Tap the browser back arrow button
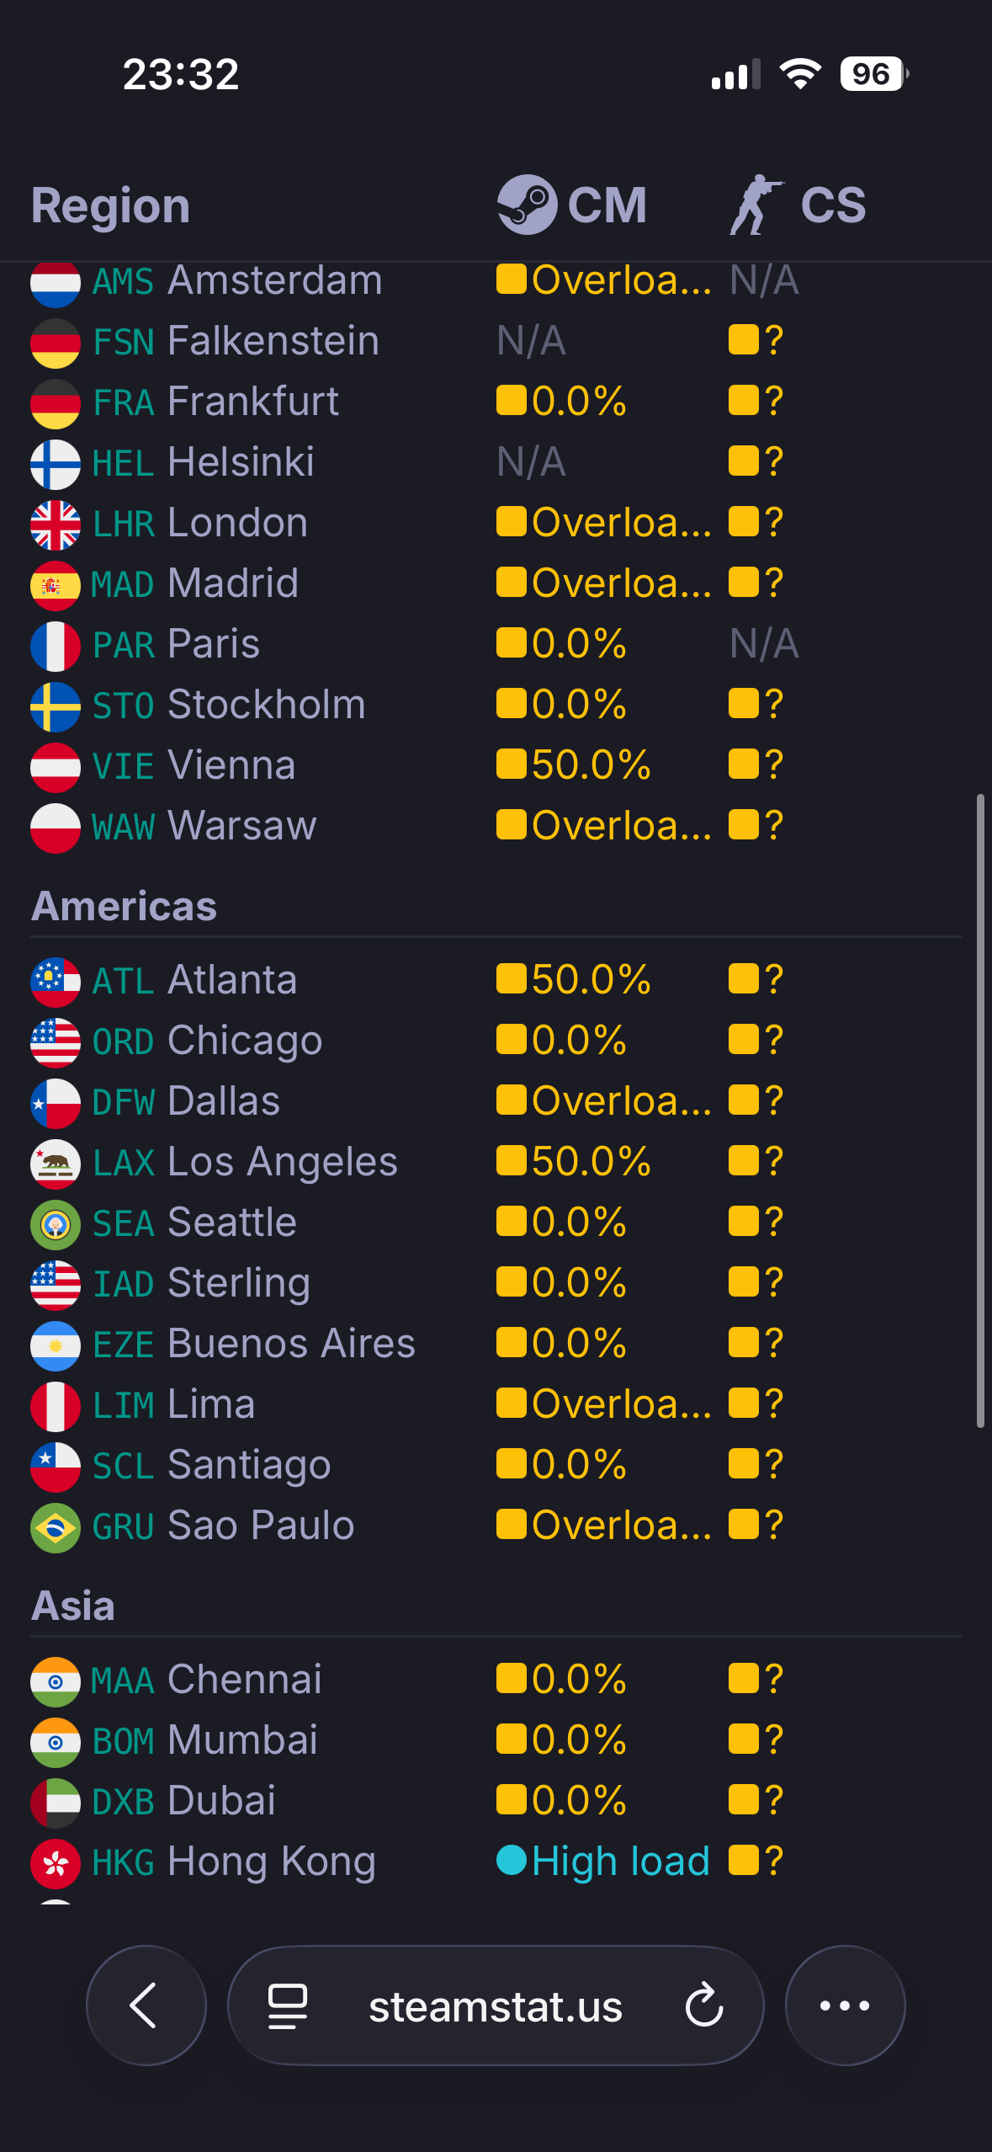This screenshot has width=992, height=2152. [x=146, y=2005]
